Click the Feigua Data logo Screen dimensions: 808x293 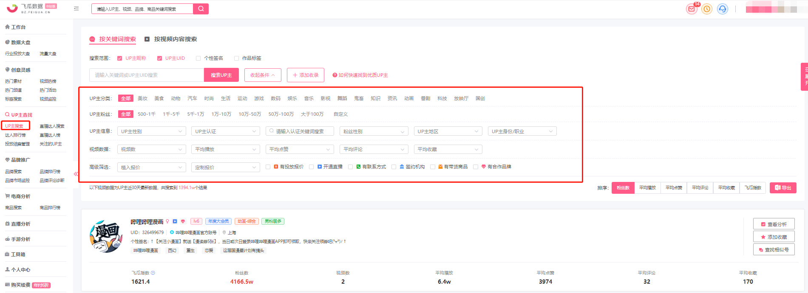31,8
